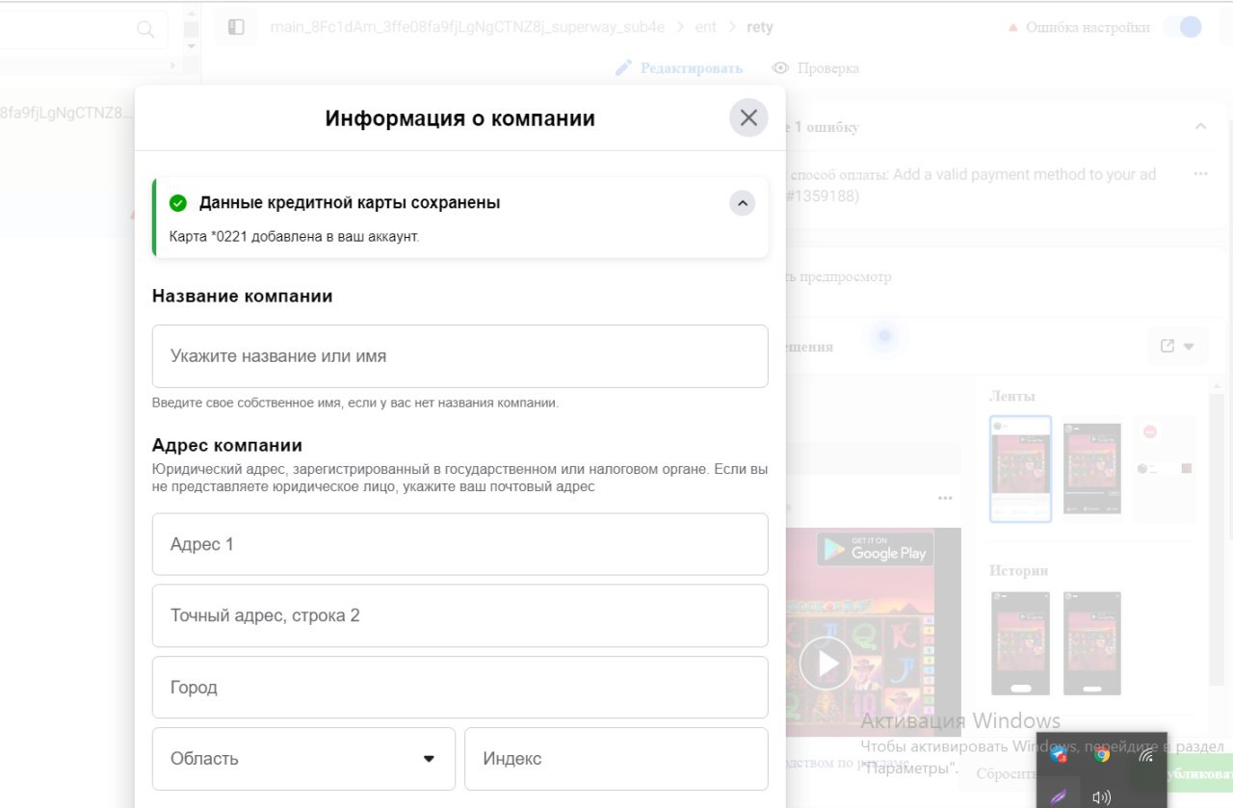Image resolution: width=1233 pixels, height=808 pixels.
Task: Open the preview external-link dropdown
Action: pos(1177,346)
